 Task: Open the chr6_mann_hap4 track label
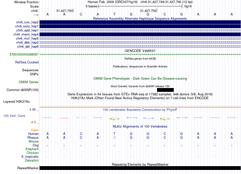(x=26, y=34)
